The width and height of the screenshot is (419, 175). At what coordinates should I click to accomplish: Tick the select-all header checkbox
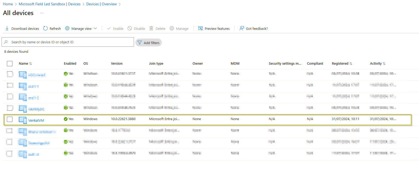pyautogui.click(x=10, y=64)
